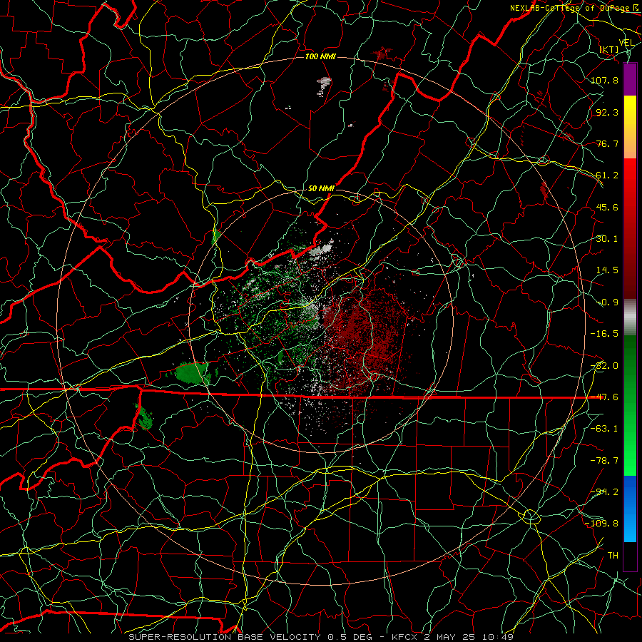Pick the black TH segment of the color bar
642x642 pixels.
pyautogui.click(x=630, y=556)
